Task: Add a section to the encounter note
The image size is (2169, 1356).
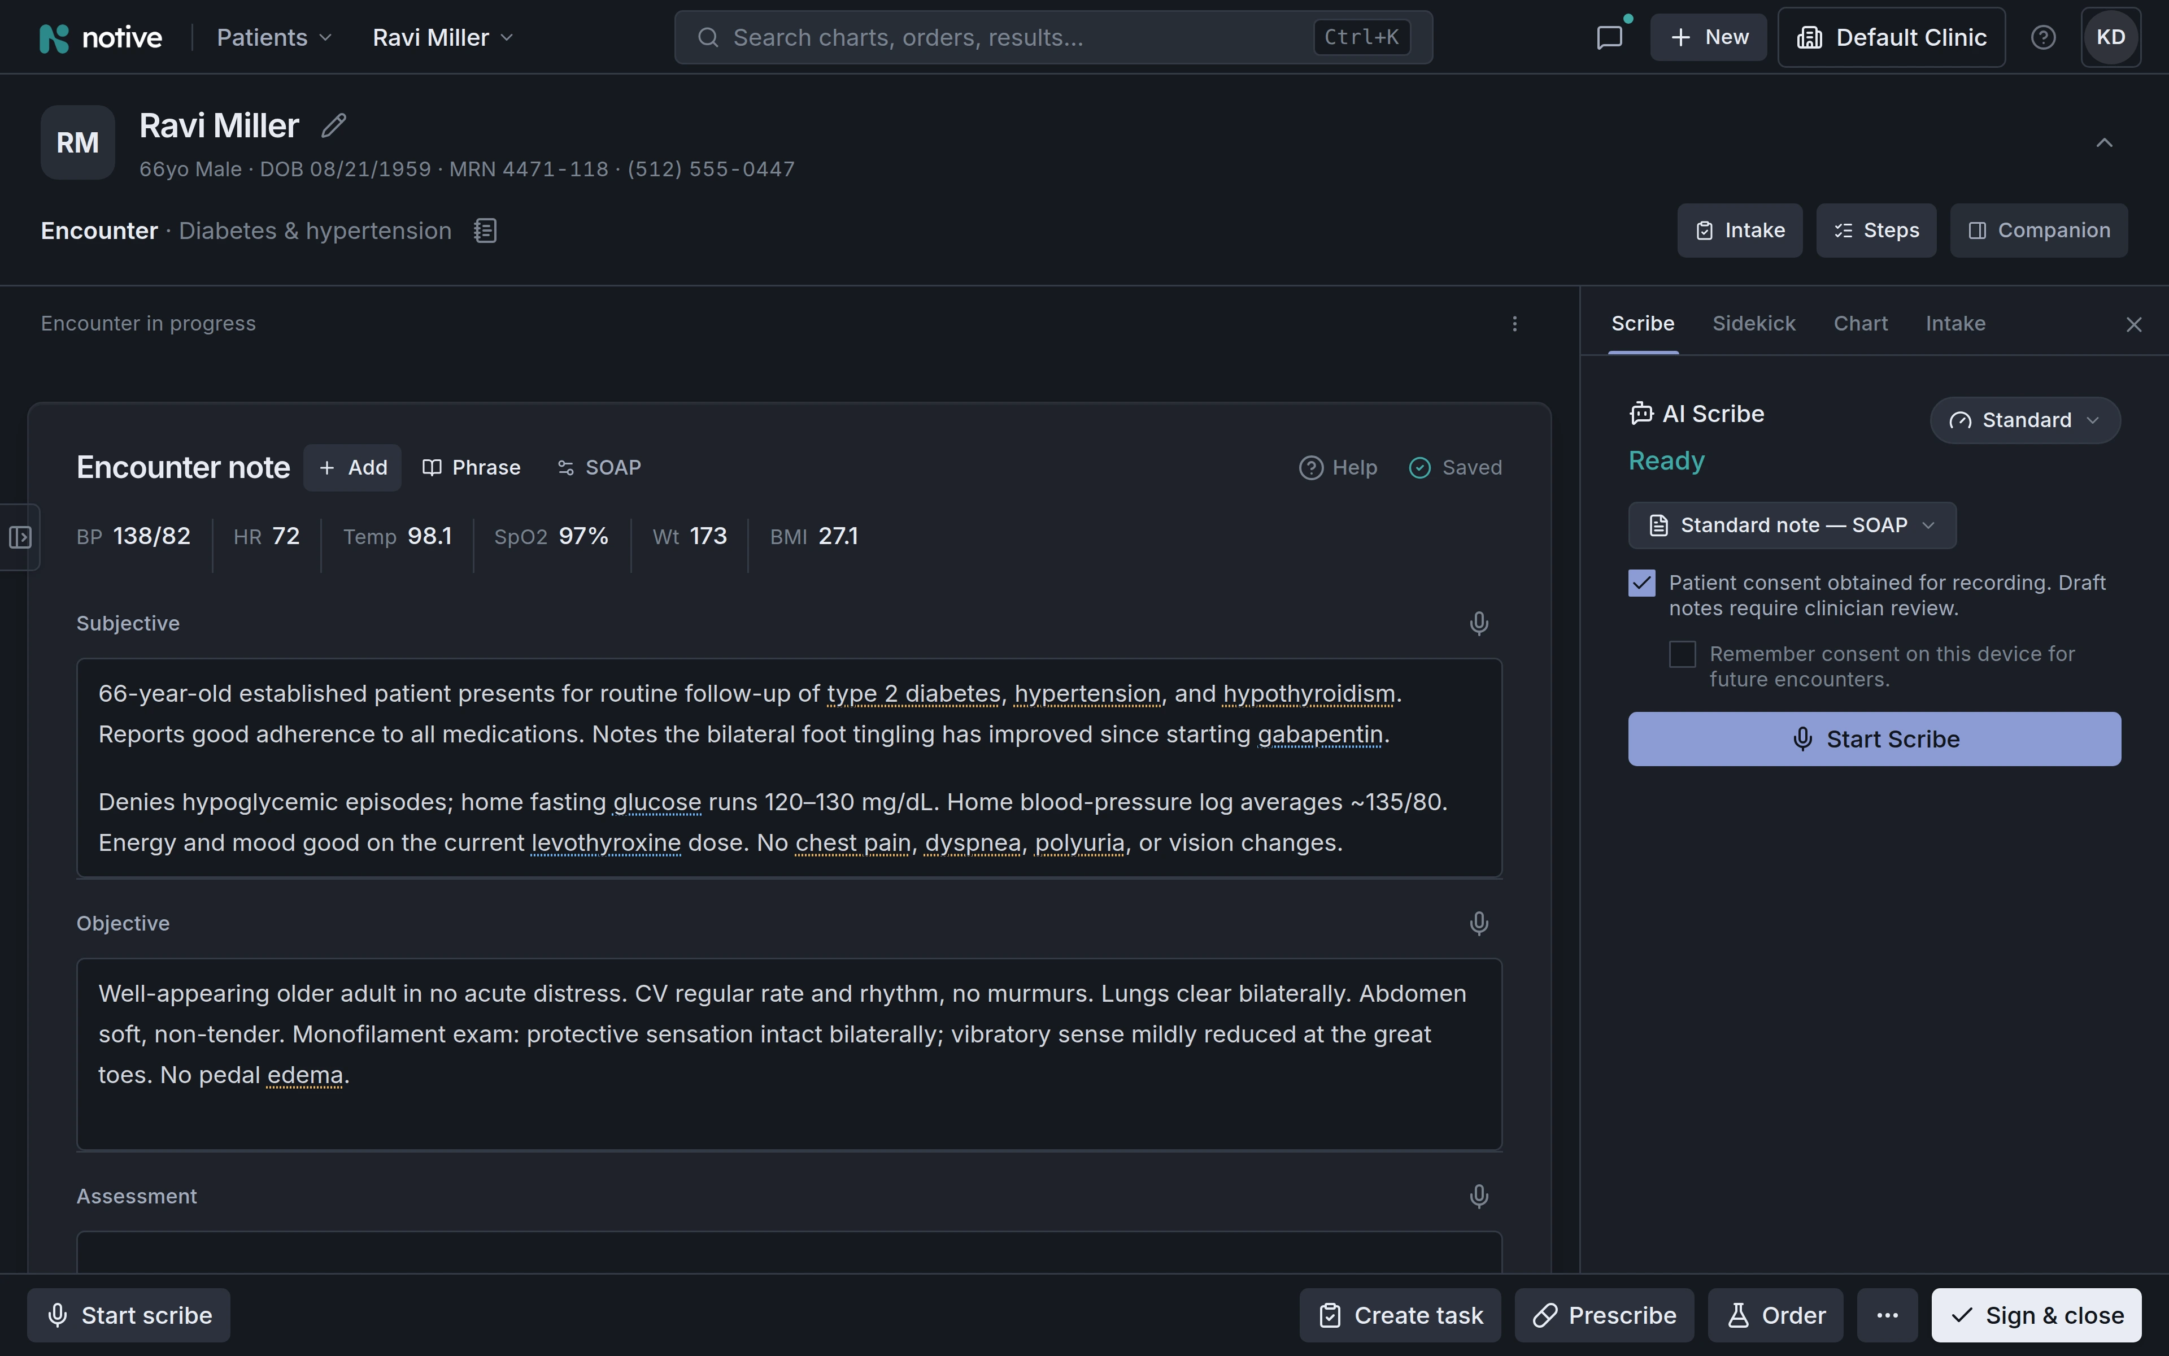Action: pos(353,468)
